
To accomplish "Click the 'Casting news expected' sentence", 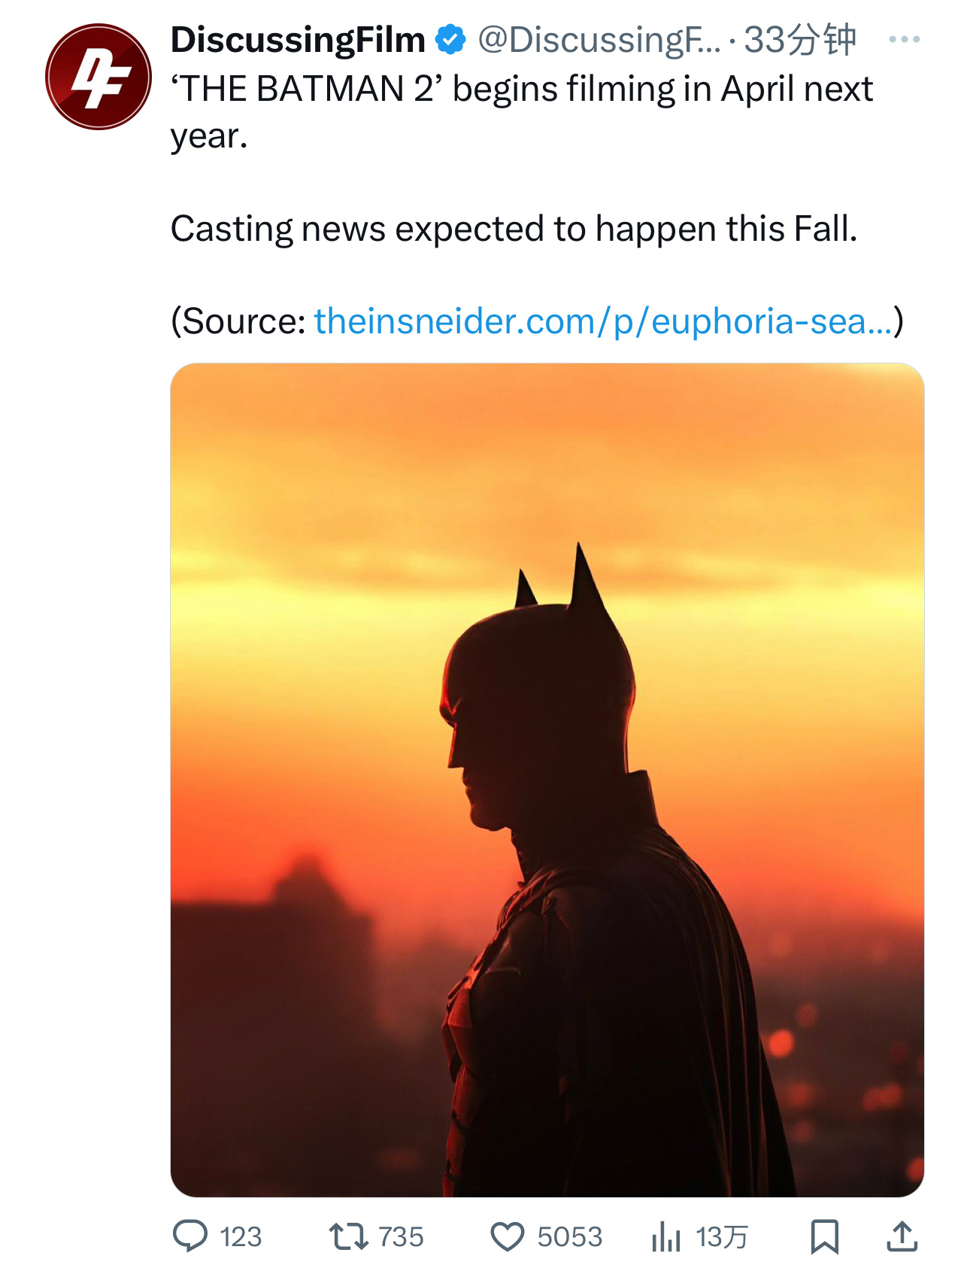I will click(x=514, y=229).
